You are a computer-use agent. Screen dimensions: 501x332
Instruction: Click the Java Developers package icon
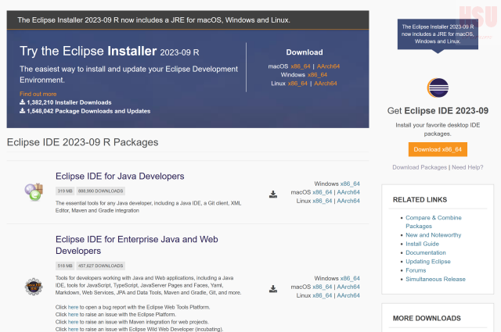pos(34,190)
